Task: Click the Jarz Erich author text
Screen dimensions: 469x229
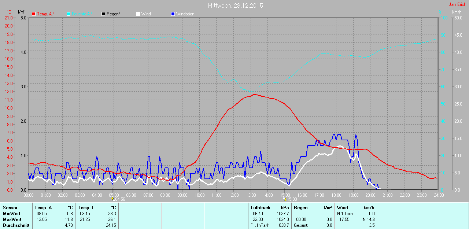Action: pyautogui.click(x=458, y=4)
